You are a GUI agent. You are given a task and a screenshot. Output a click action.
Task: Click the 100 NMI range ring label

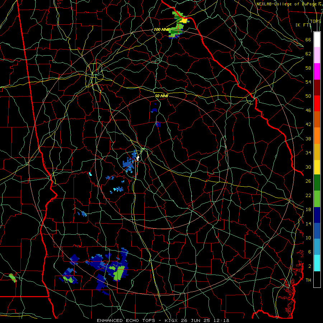pyautogui.click(x=161, y=29)
